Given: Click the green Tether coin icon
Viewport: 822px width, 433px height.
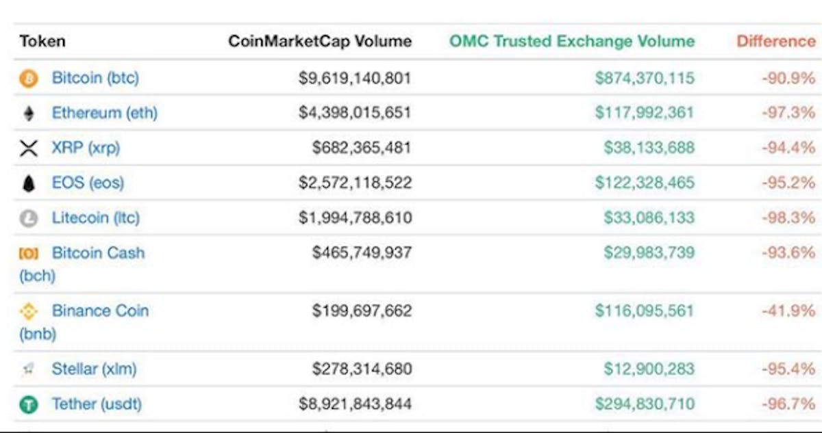Looking at the screenshot, I should point(29,405).
